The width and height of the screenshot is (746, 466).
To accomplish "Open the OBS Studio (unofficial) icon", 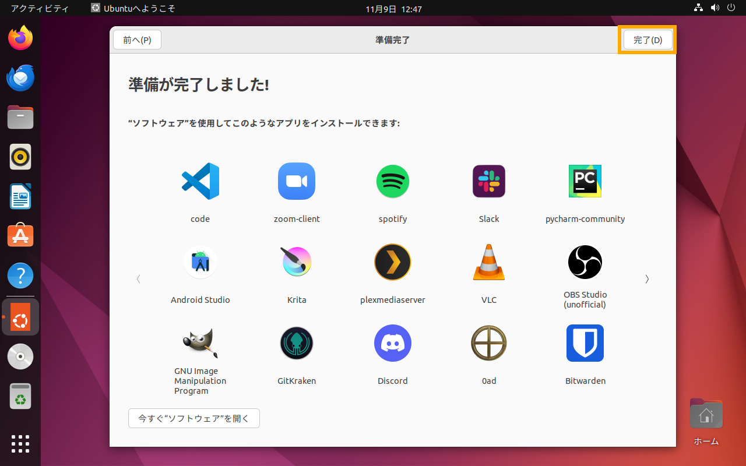I will (x=585, y=262).
